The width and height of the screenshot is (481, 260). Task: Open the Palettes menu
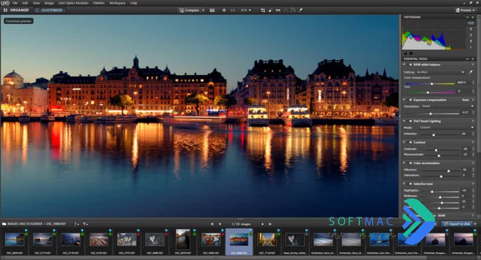[99, 3]
